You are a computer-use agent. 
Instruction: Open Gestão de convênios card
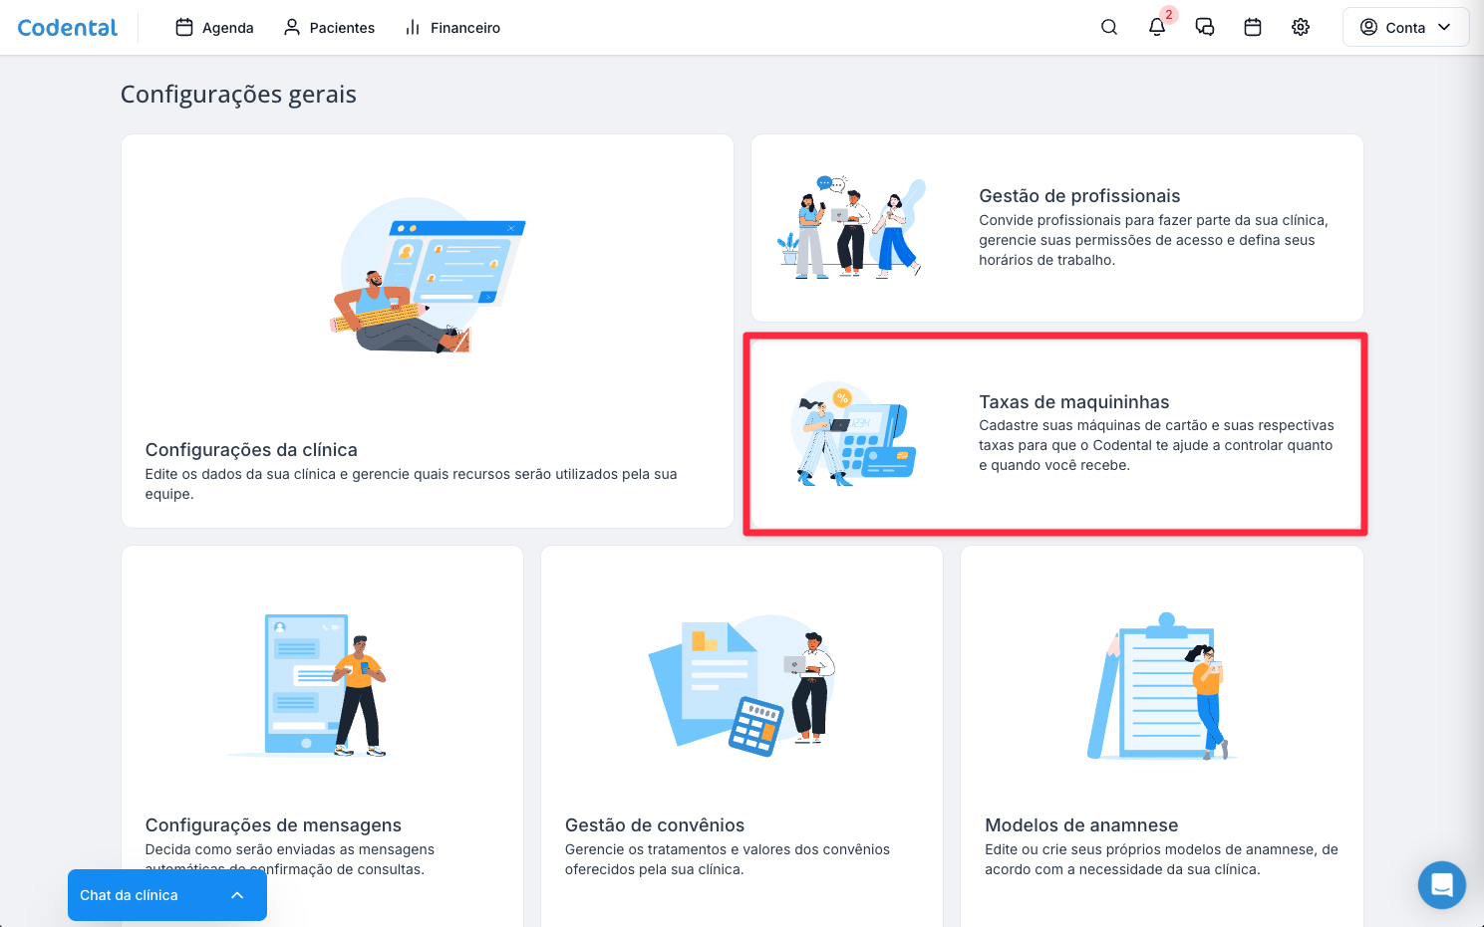coord(742,737)
